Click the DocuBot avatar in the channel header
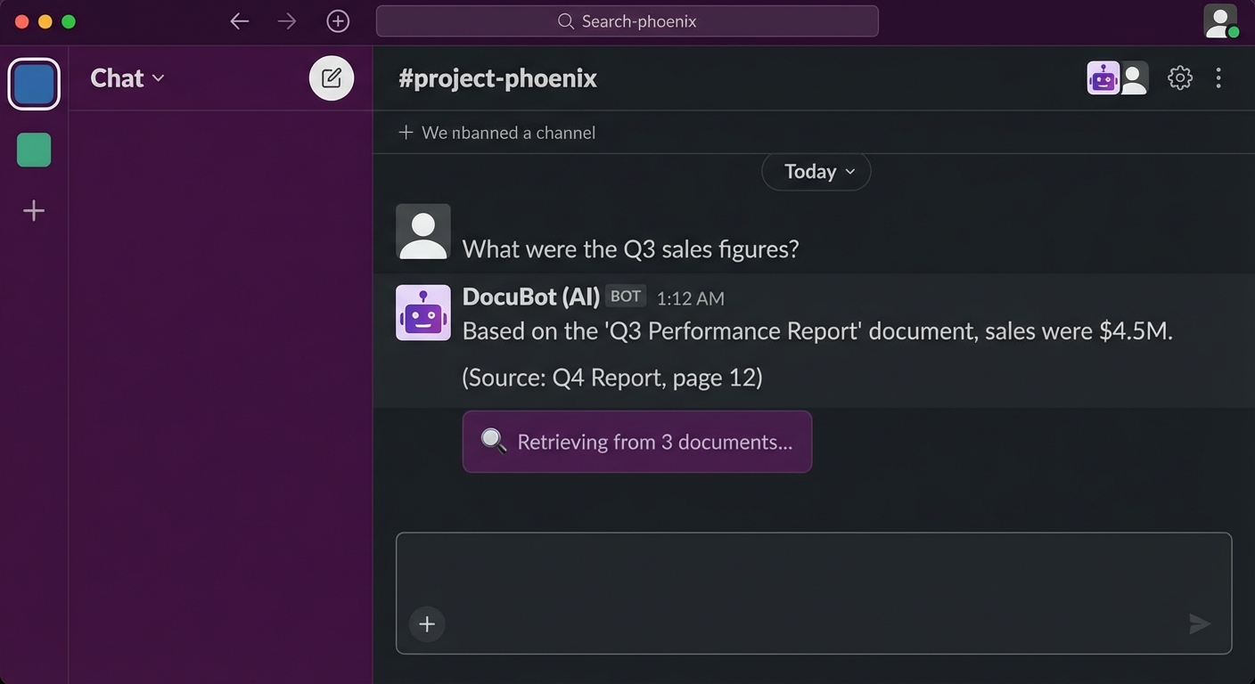Viewport: 1255px width, 684px height. [x=1103, y=77]
